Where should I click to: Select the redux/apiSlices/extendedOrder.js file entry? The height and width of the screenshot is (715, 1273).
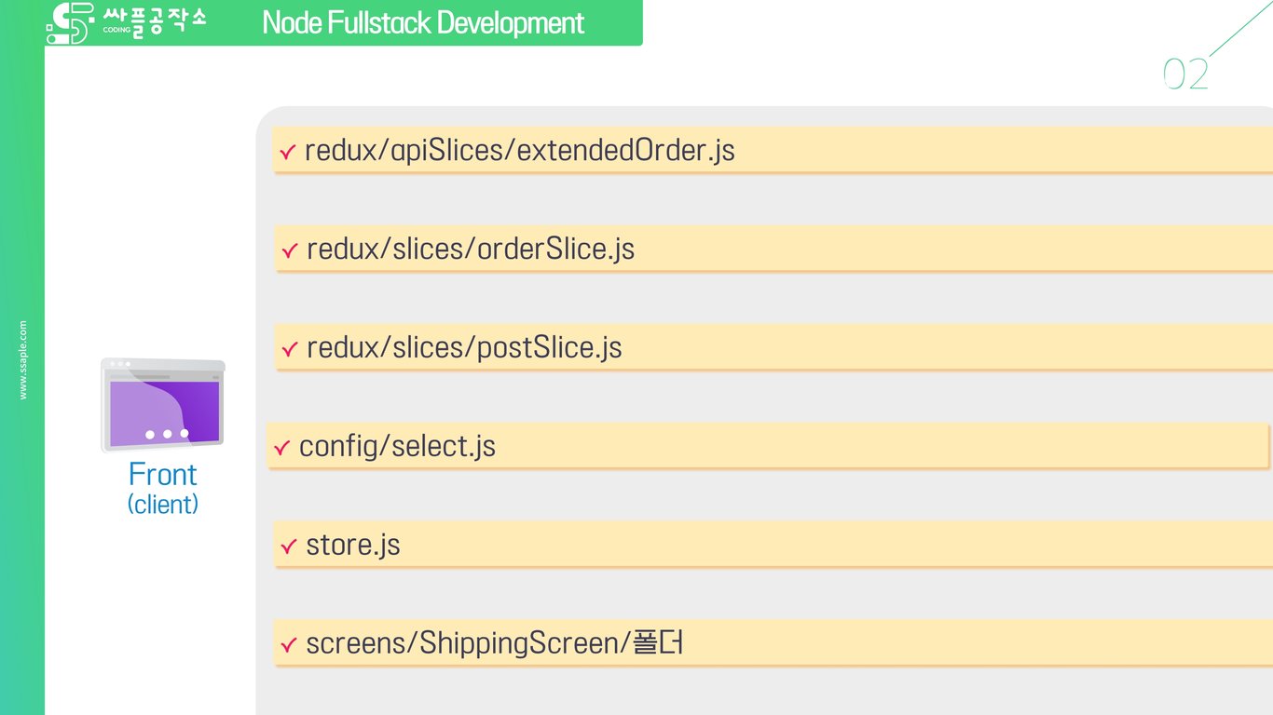(519, 151)
